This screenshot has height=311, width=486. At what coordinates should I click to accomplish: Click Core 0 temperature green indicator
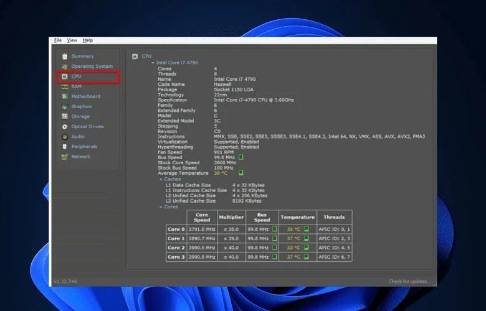pos(306,229)
